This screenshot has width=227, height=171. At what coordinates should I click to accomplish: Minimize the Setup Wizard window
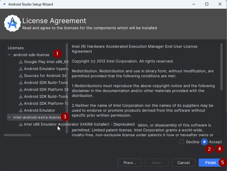click(x=194, y=4)
